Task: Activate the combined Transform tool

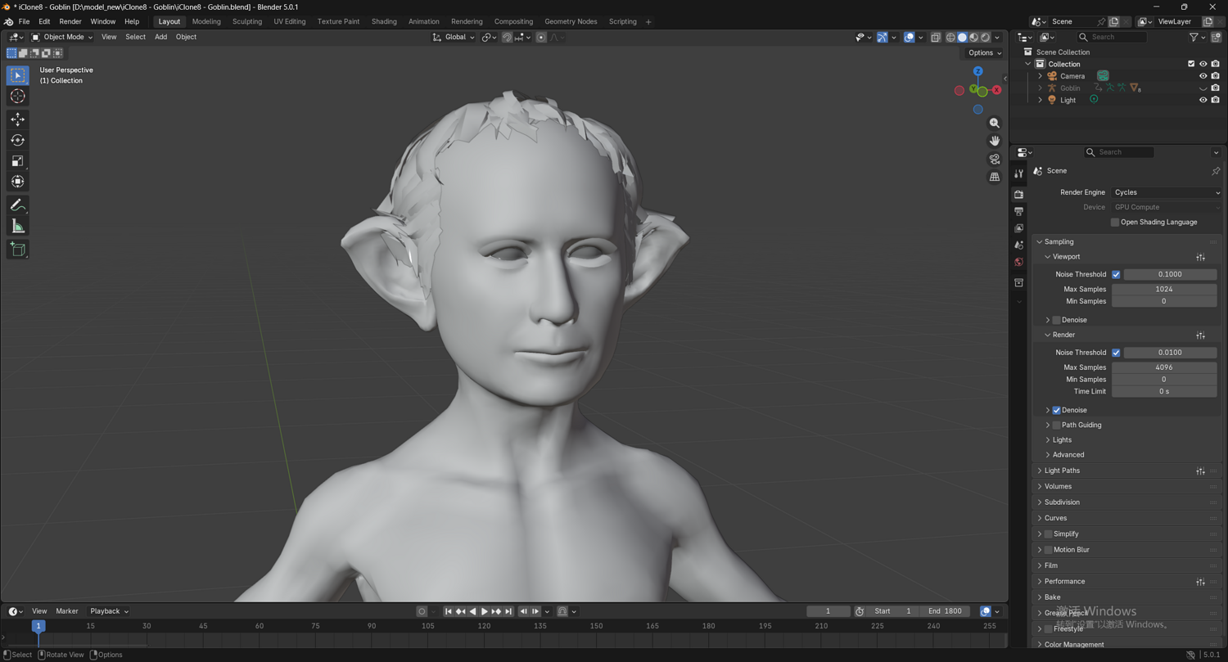Action: click(x=17, y=182)
